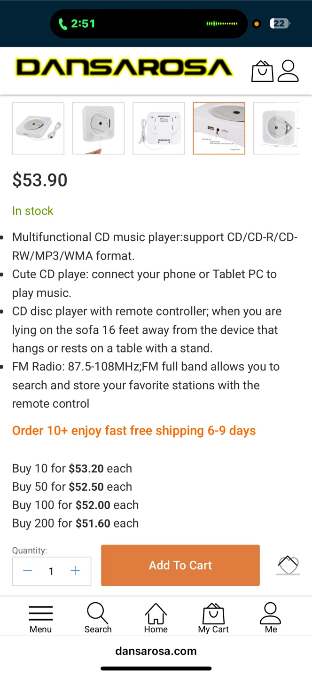The image size is (312, 677).
Task: Open the account profile icon in header
Action: [x=288, y=71]
